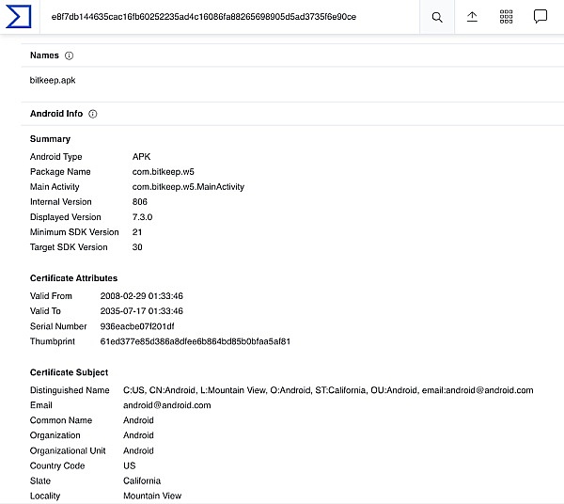564x504 pixels.
Task: Click the android@android.com email value
Action: click(167, 405)
